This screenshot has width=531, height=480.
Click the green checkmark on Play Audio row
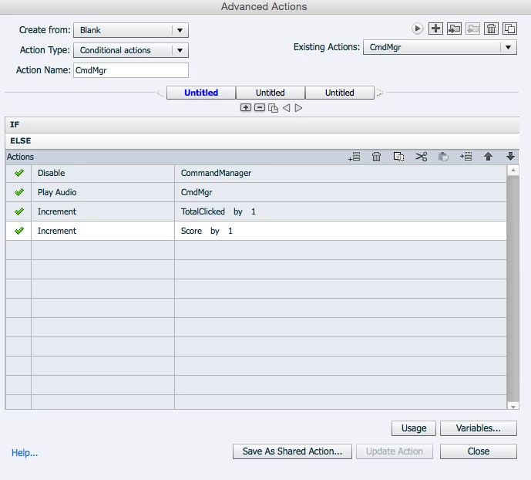[19, 192]
